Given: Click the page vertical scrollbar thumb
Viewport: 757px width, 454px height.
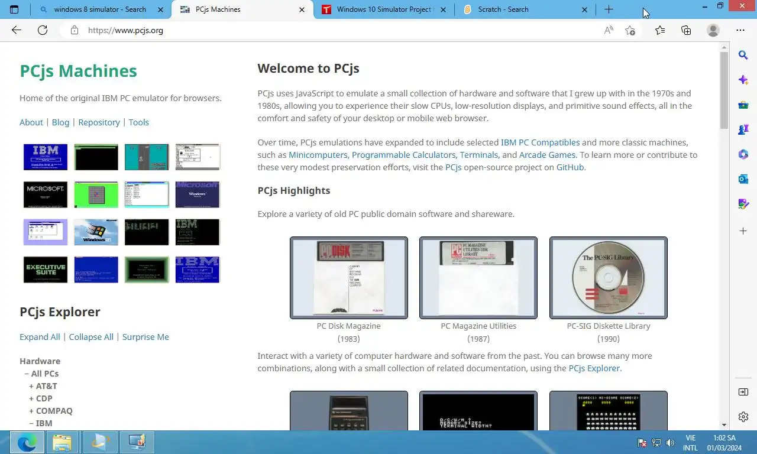Looking at the screenshot, I should [724, 90].
